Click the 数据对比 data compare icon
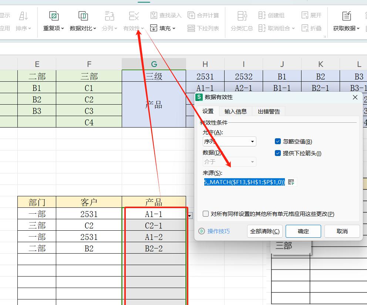This screenshot has width=367, height=305. point(83,16)
